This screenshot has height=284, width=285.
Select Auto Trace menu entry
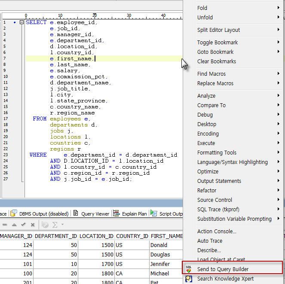pos(210,241)
